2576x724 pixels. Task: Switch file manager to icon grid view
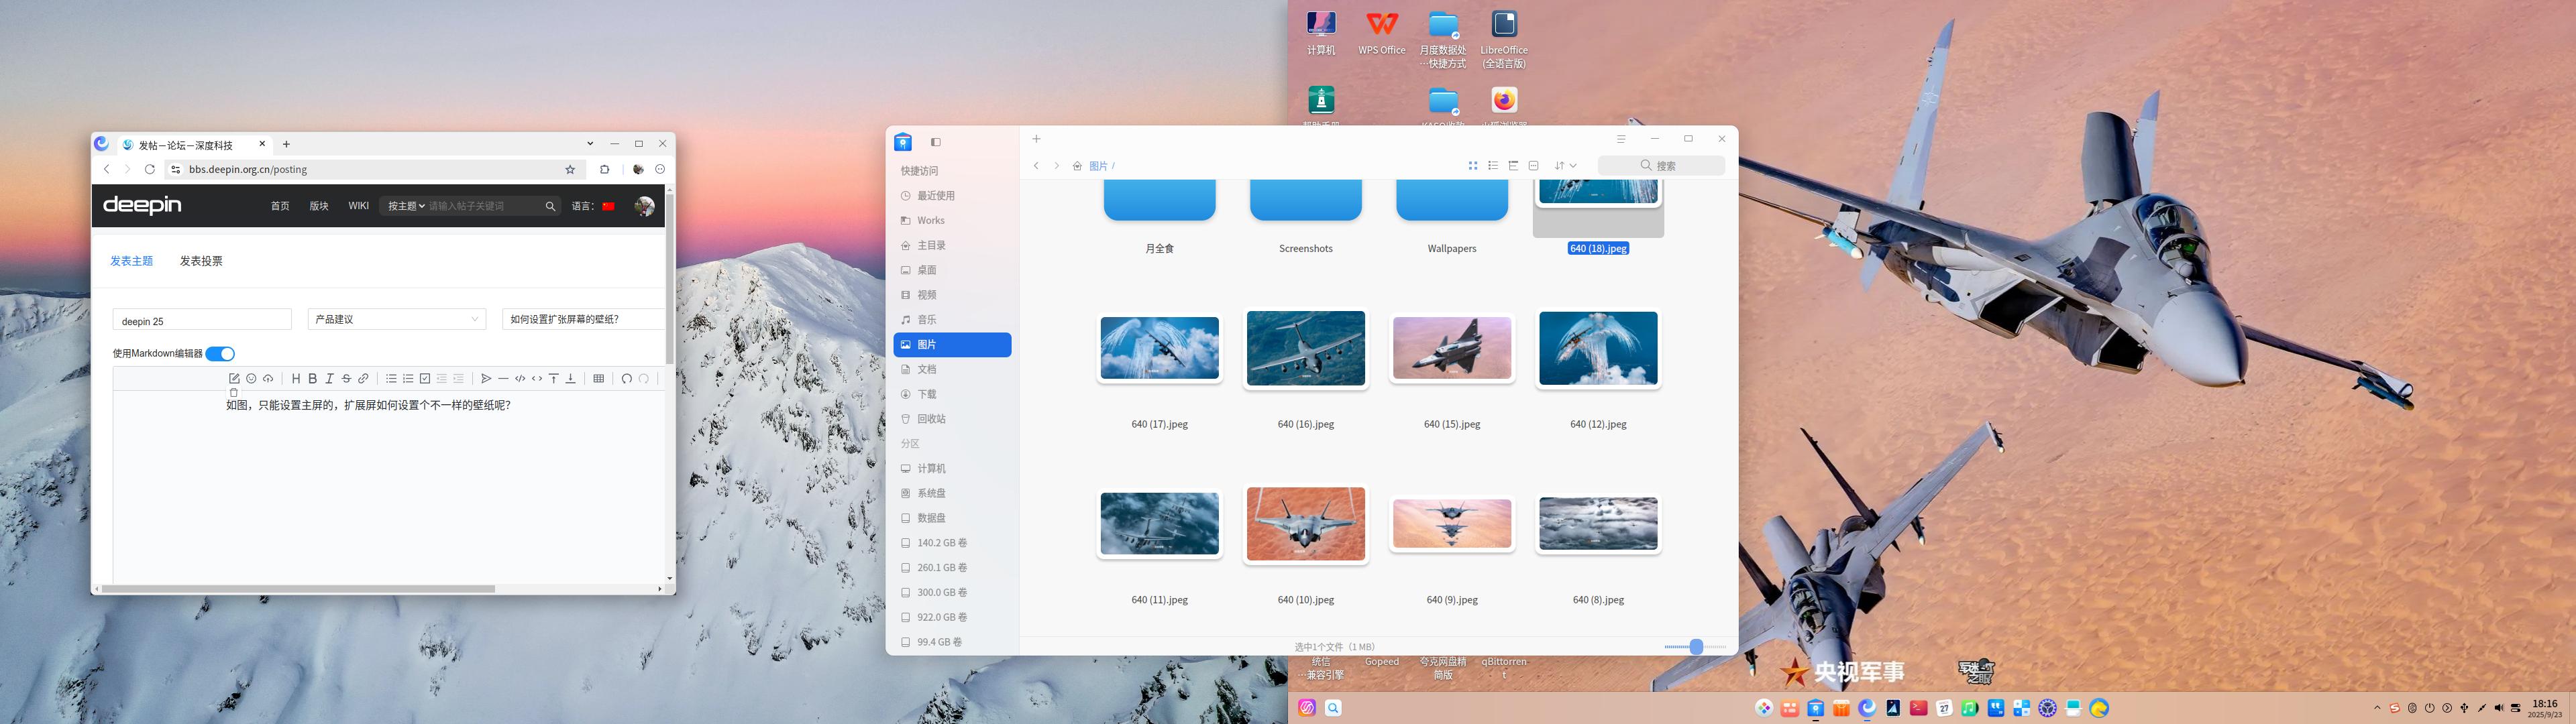pos(1473,166)
